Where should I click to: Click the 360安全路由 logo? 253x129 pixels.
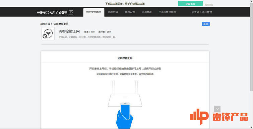[x=52, y=13]
